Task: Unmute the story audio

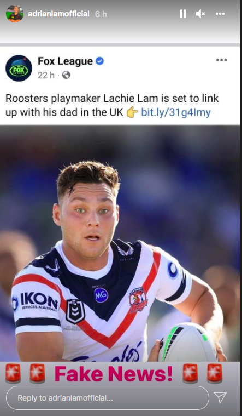Action: pos(200,14)
